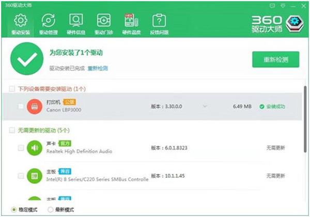Open the 驱动安装 gear tab
The width and height of the screenshot is (310, 217).
coord(21,24)
